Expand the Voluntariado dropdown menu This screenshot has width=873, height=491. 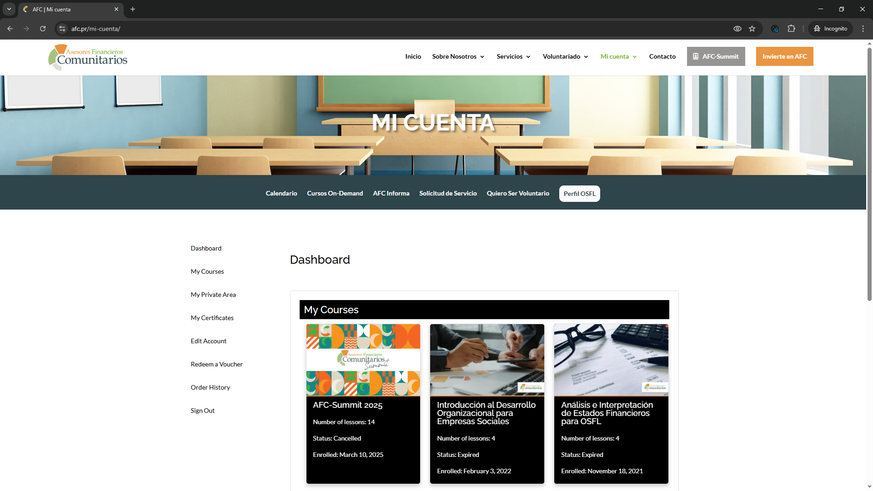point(565,56)
